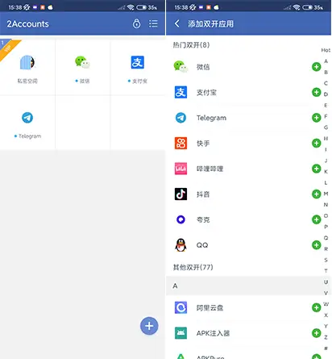Screen dimensions: 332x359
Task: Add 支付宝 with its green plus button
Action: [x=316, y=92]
